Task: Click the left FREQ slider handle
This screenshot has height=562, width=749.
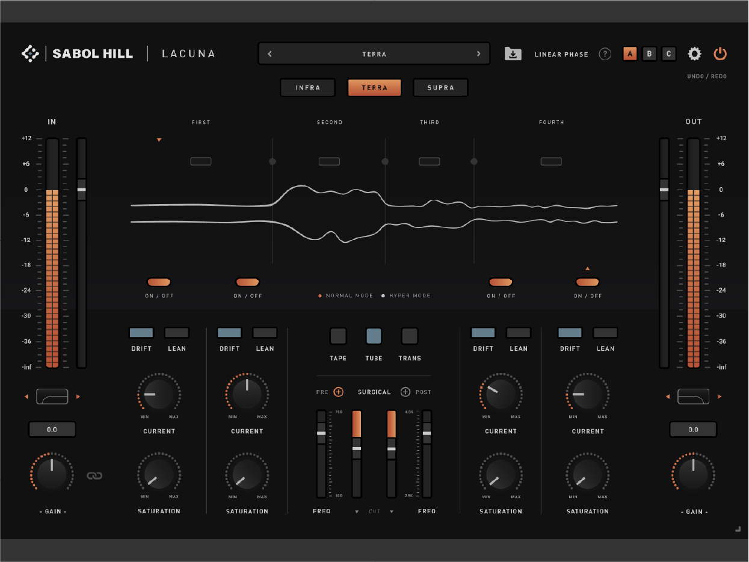Action: (321, 433)
